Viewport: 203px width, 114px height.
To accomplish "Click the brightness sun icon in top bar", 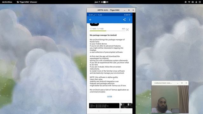I will 186,2.
